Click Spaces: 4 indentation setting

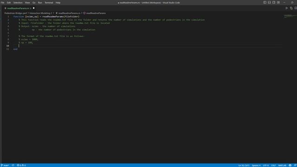coord(256,165)
